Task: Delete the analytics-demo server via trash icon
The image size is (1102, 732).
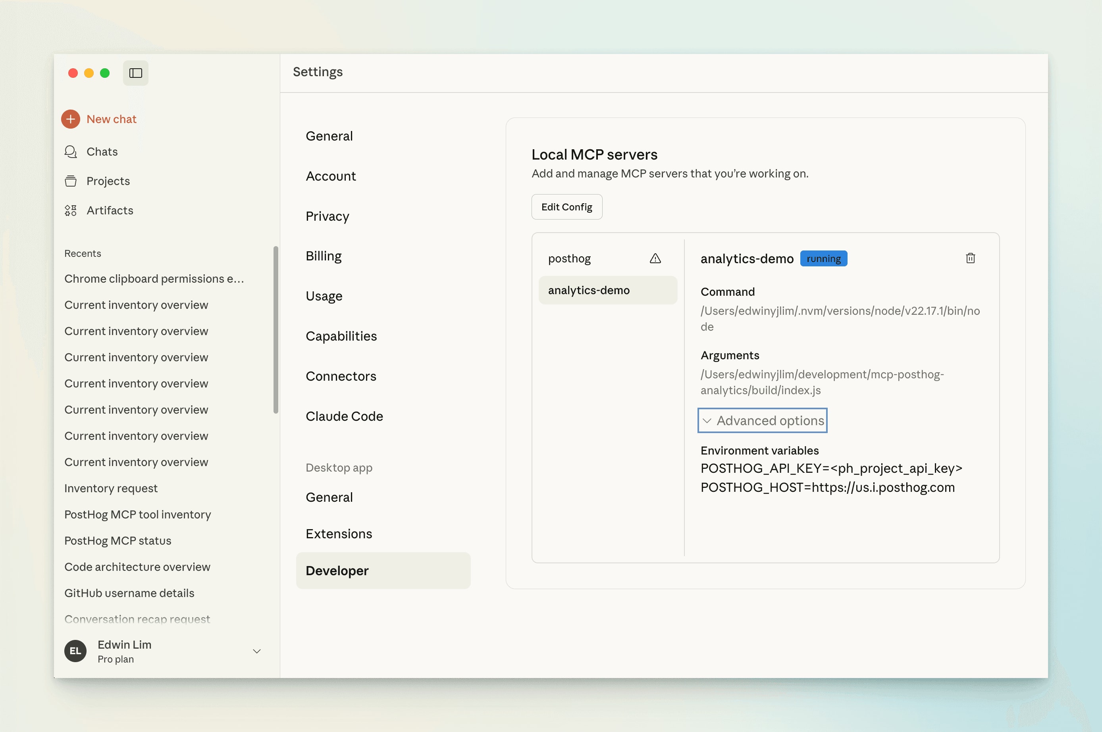Action: click(970, 258)
